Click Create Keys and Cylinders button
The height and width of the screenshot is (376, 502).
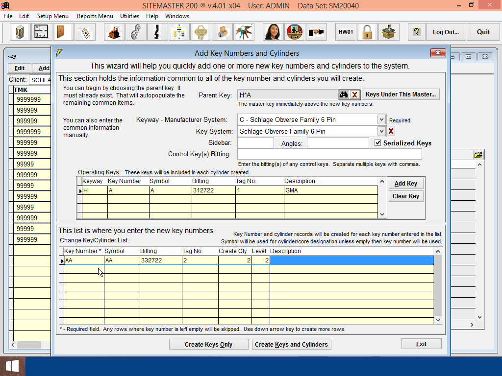[x=291, y=344]
